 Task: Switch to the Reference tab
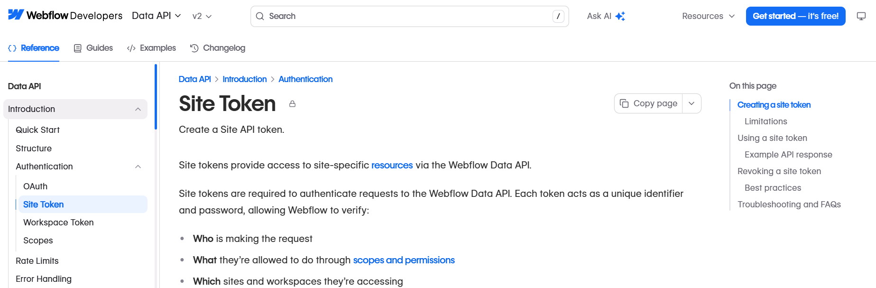[x=33, y=48]
